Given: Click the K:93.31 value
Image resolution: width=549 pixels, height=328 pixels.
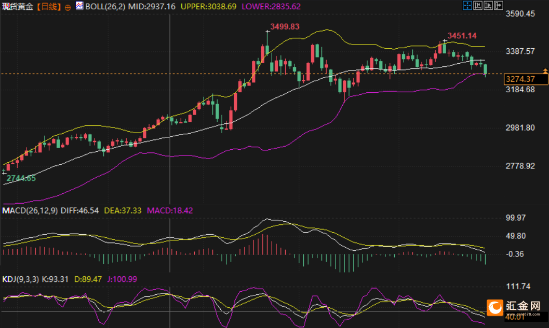Looking at the screenshot, I should 56,279.
